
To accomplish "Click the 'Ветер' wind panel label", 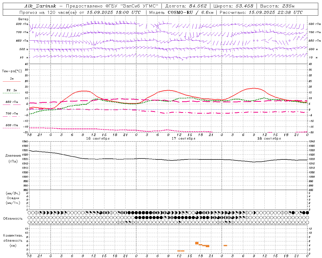I will click(23, 19).
